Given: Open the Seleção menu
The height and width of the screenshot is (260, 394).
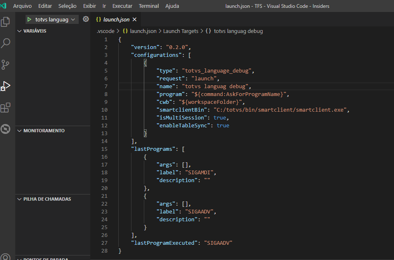Looking at the screenshot, I should 67,6.
